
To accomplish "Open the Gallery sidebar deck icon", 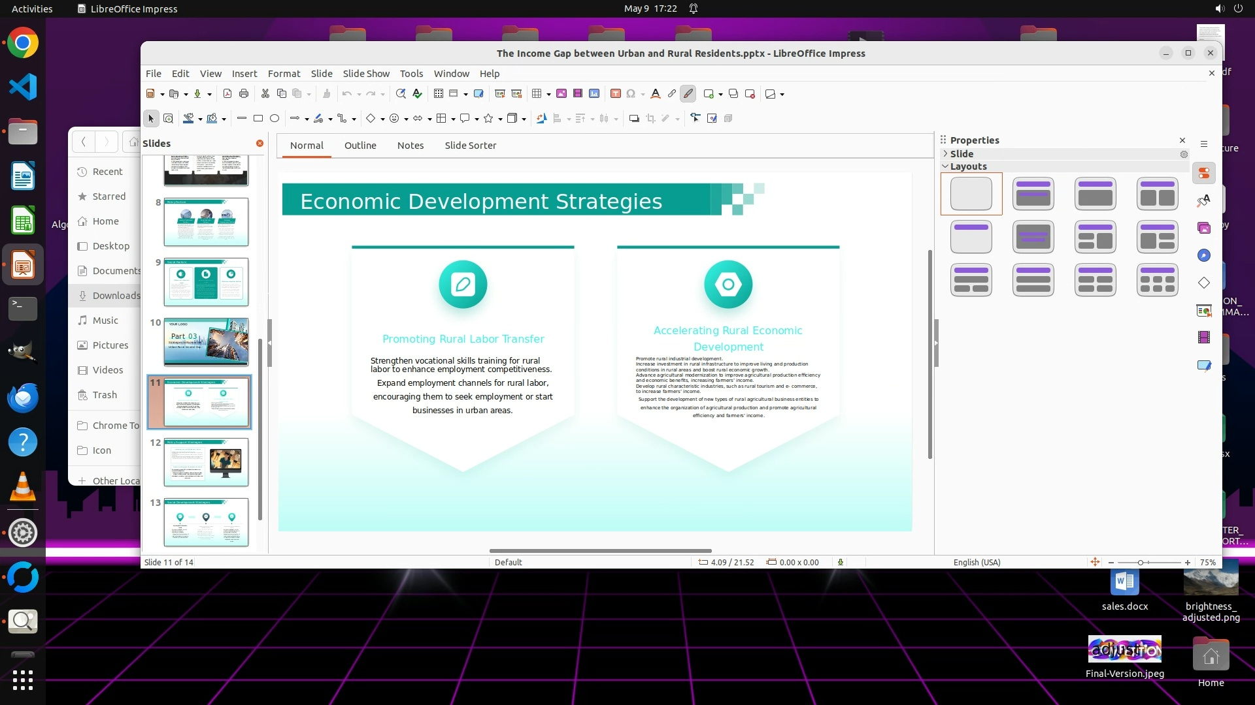I will (1204, 228).
